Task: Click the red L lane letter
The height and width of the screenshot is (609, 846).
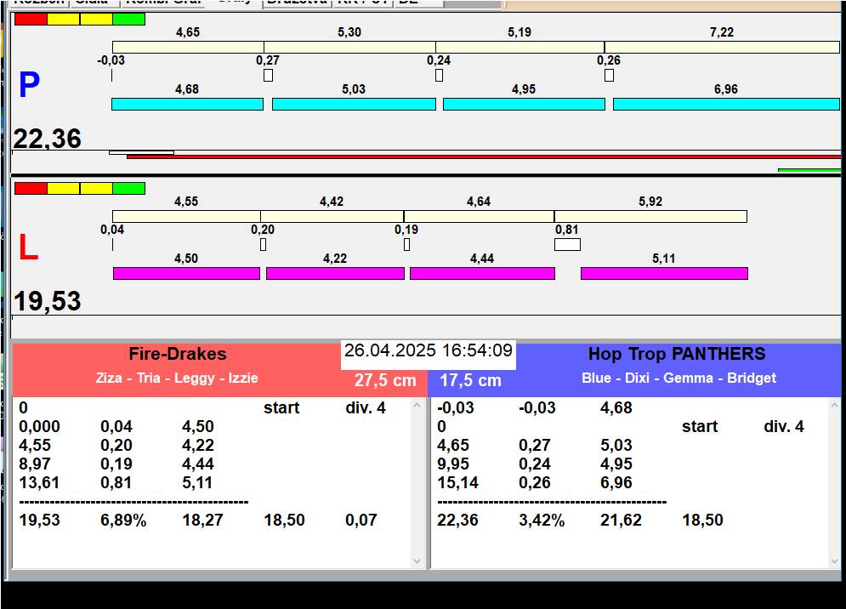Action: click(x=29, y=248)
